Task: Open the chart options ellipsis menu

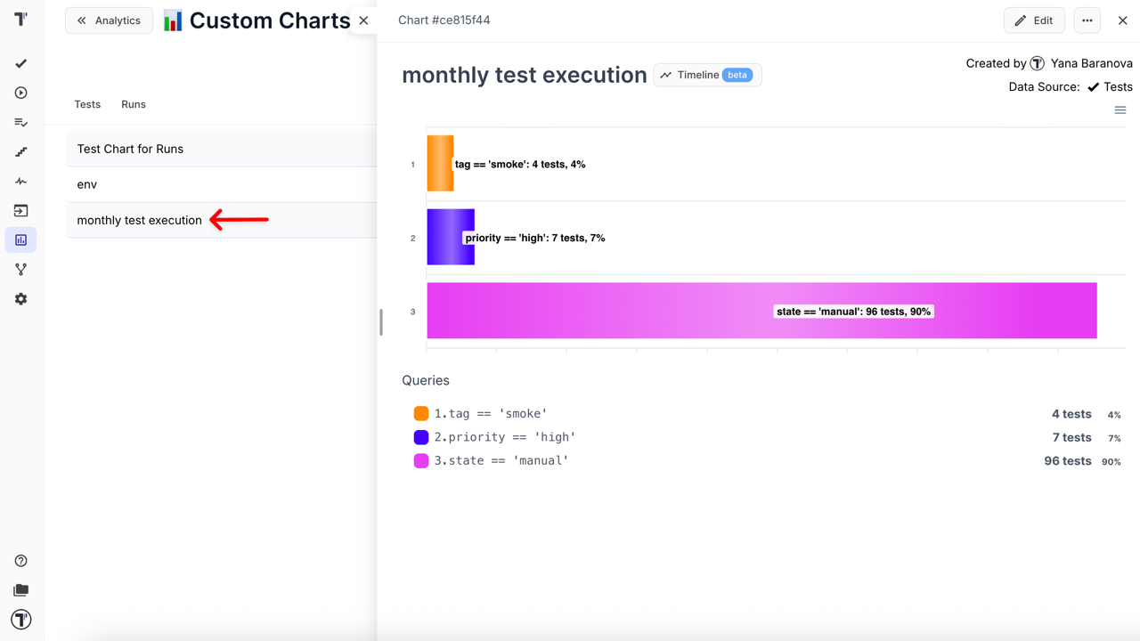Action: (x=1087, y=20)
